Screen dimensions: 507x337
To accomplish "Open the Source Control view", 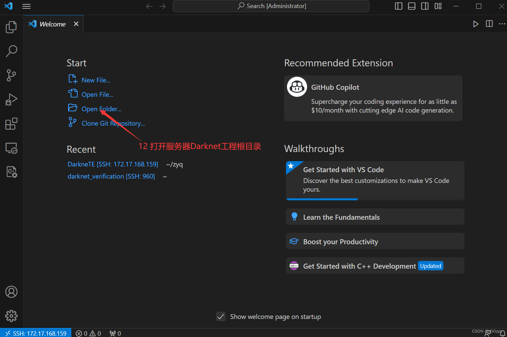I will tap(11, 75).
